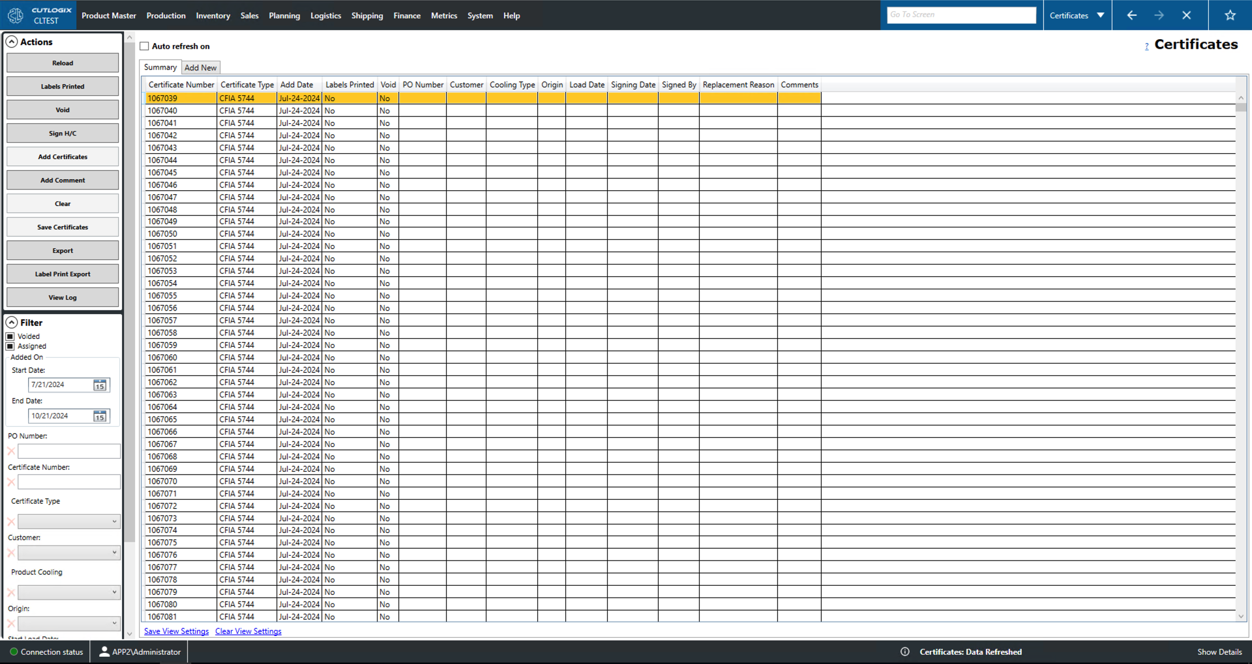Viewport: 1252px width, 664px height.
Task: Open the Shipping menu
Action: click(x=366, y=16)
